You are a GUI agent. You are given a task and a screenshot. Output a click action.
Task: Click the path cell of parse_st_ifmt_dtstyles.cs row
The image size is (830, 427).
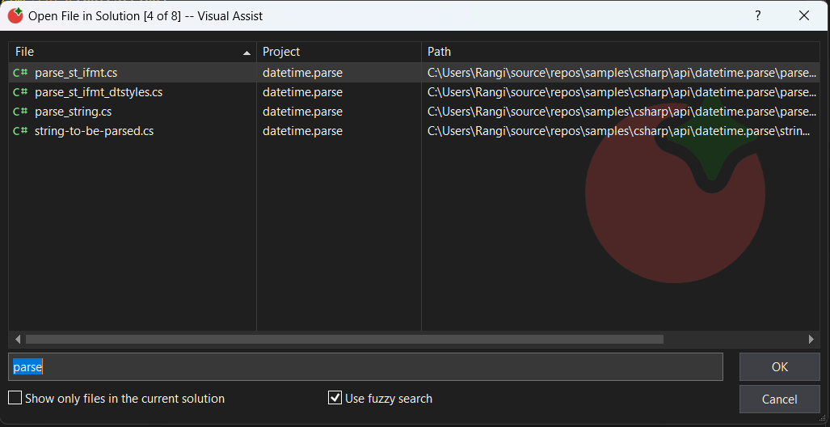(621, 92)
